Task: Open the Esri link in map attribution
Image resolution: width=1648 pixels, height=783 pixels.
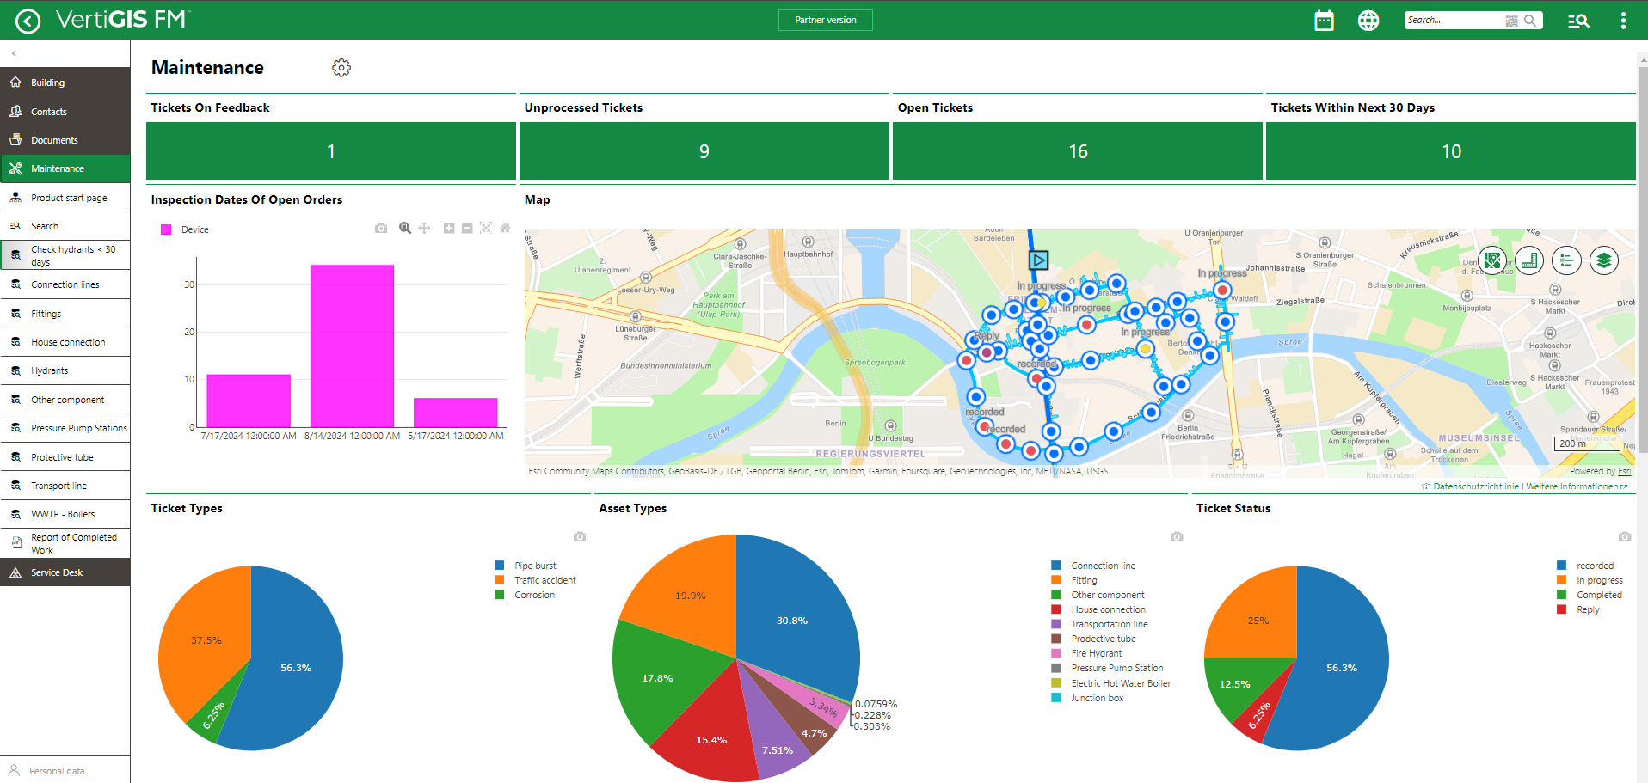Action: [x=1624, y=471]
